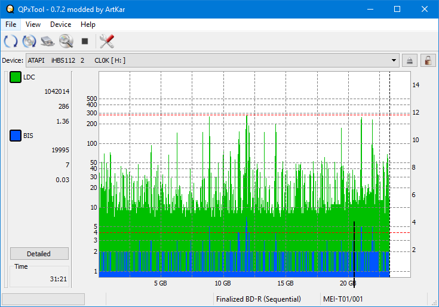
Task: Click the Finalized BD-R (Sequential) status text
Action: [259, 299]
